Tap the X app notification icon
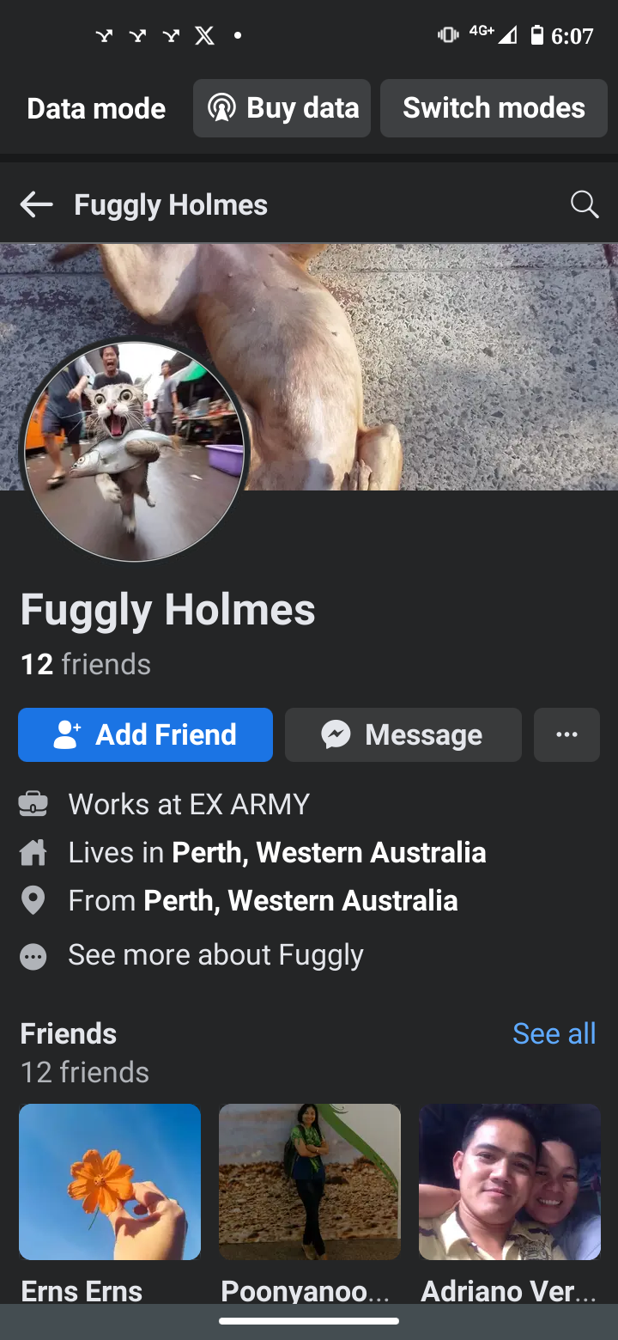 [x=204, y=35]
